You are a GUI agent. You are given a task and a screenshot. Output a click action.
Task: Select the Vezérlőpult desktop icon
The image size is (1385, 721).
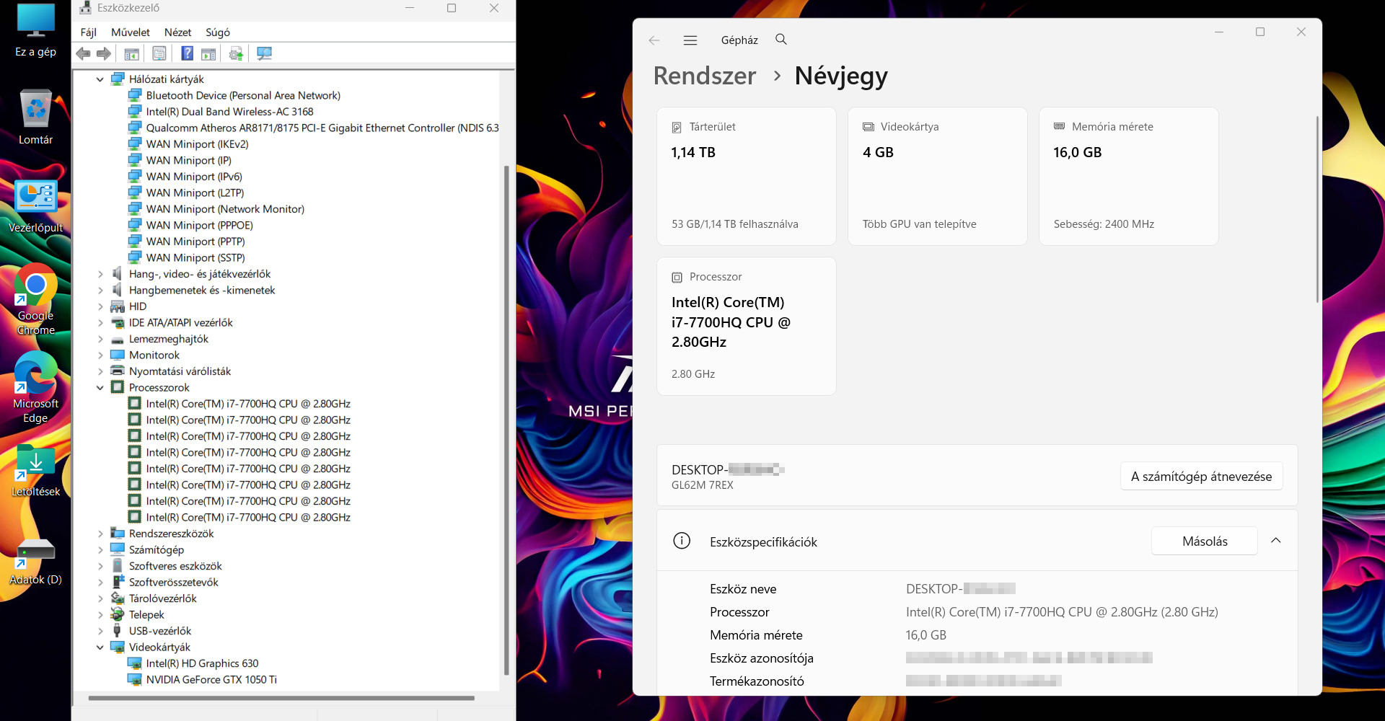[35, 207]
